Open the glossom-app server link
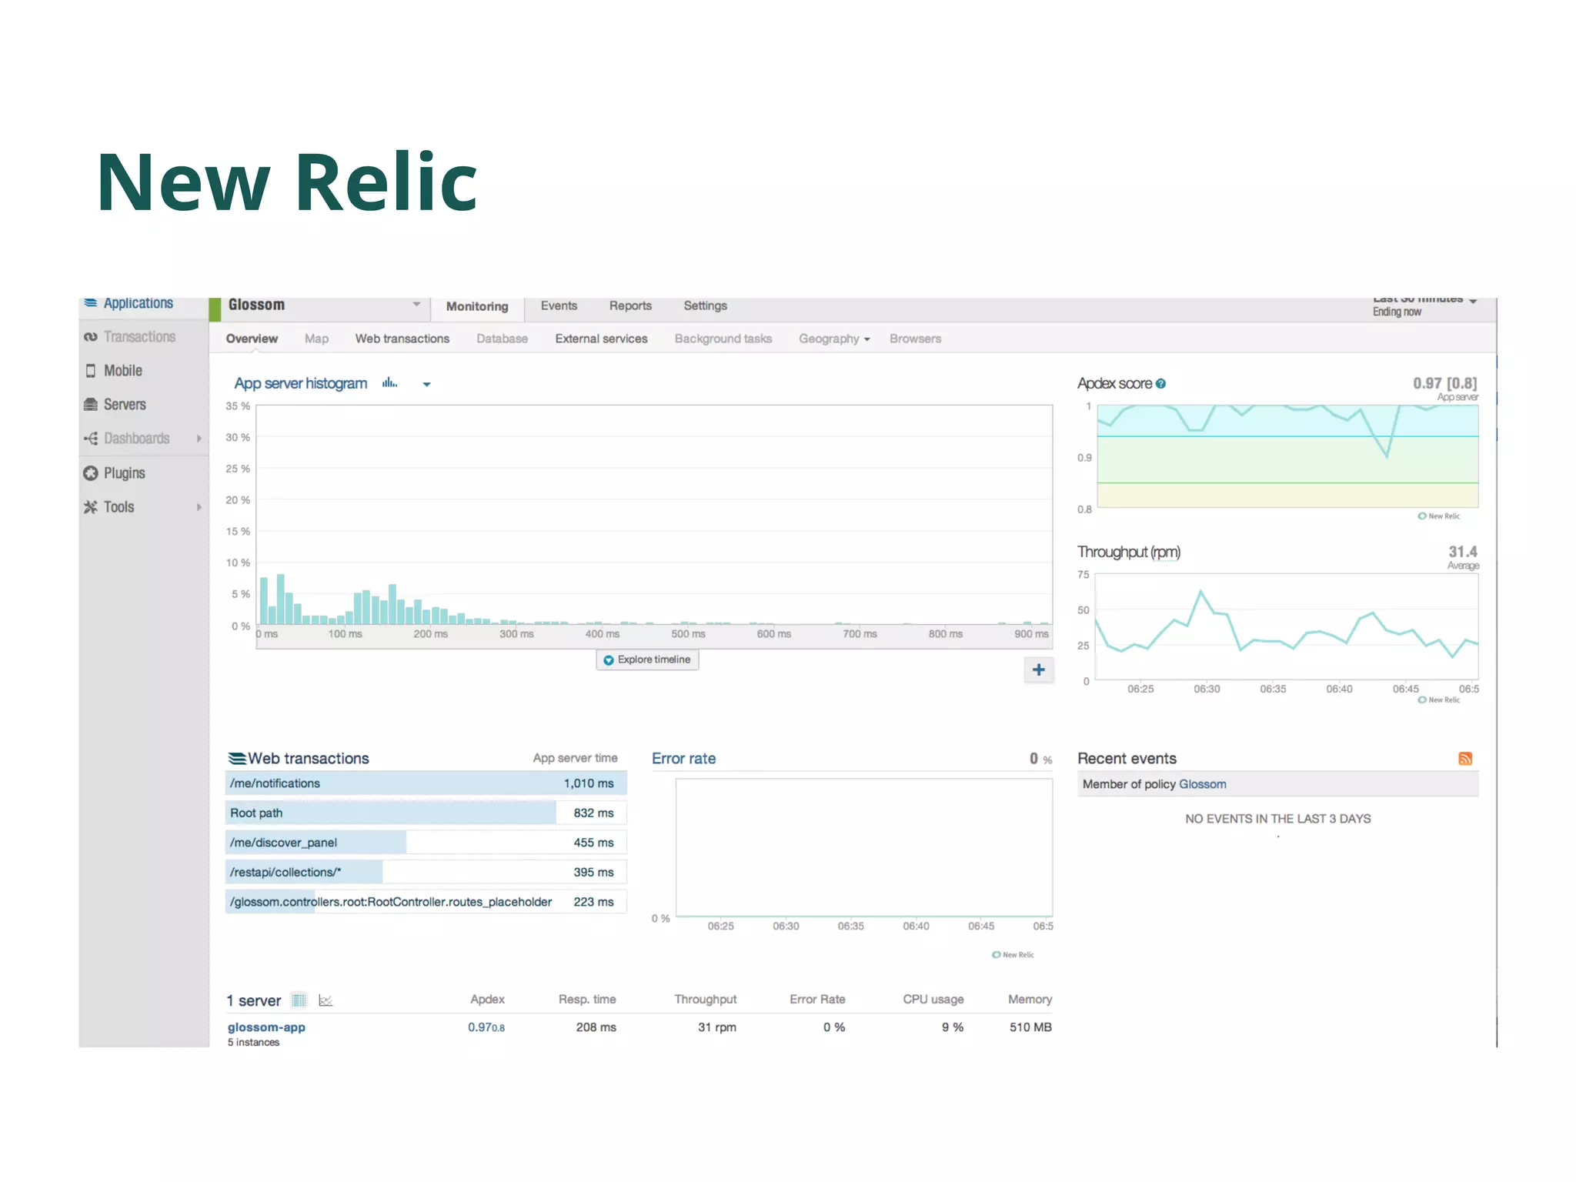This screenshot has height=1182, width=1576. (x=266, y=1027)
